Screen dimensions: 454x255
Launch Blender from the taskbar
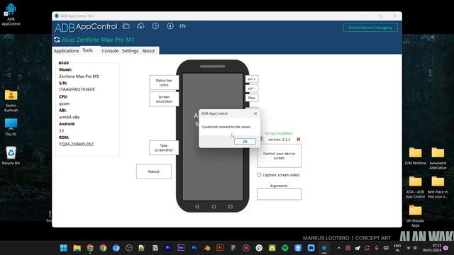pyautogui.click(x=207, y=248)
